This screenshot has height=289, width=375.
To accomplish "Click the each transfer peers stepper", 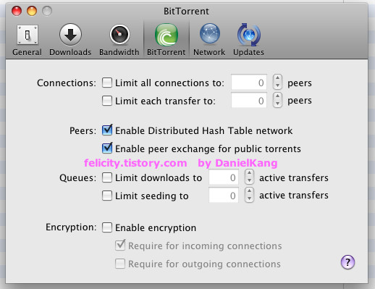I will click(x=277, y=100).
